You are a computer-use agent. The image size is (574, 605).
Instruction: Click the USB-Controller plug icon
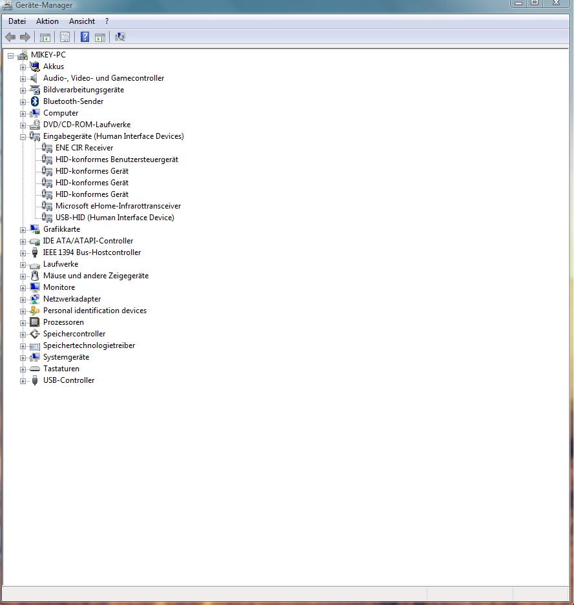coord(35,380)
